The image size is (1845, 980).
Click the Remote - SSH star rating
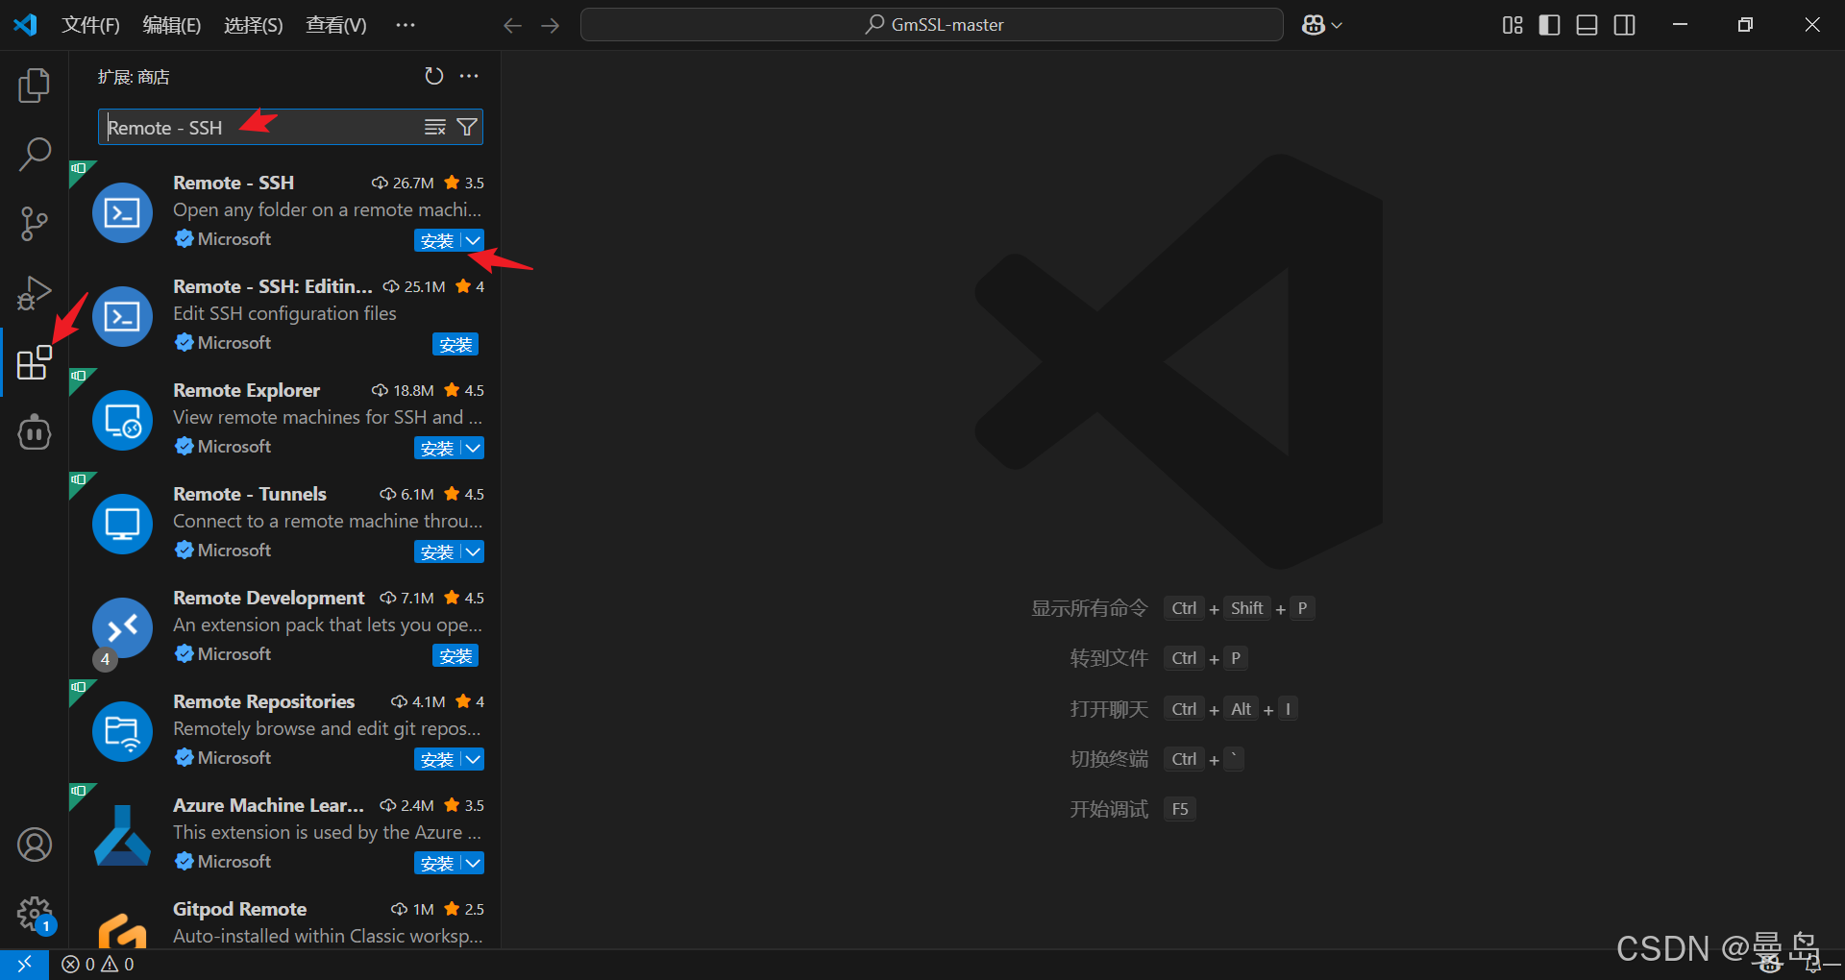pyautogui.click(x=464, y=183)
